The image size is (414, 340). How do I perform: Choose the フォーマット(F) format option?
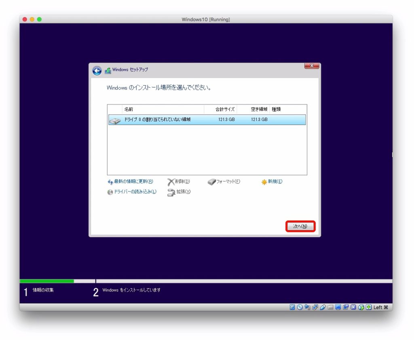click(x=224, y=182)
